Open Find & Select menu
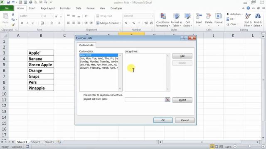Screen dimensions: 266x149 258,20
